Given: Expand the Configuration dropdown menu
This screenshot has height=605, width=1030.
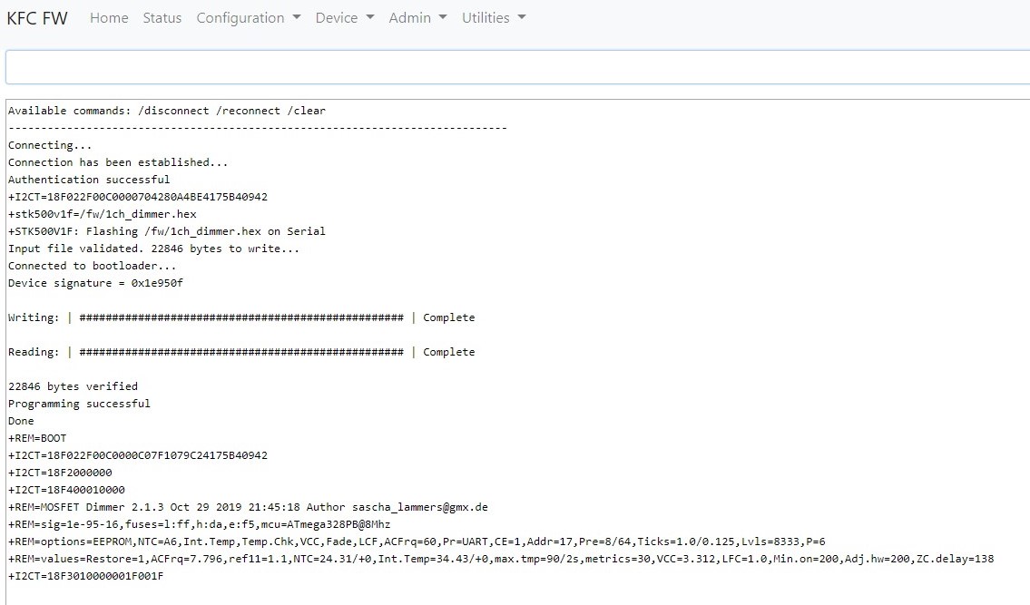Looking at the screenshot, I should coord(249,18).
